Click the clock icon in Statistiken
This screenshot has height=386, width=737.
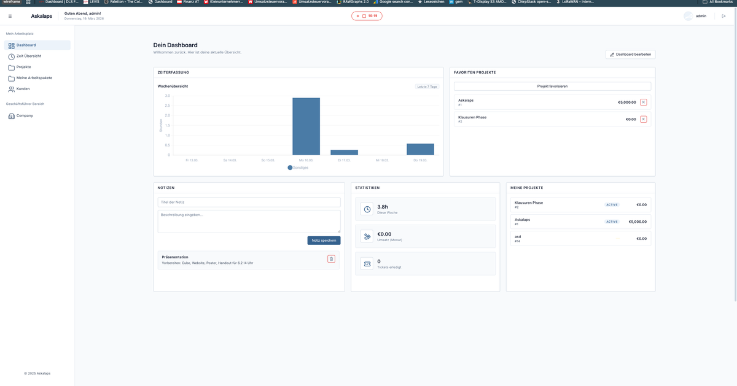[x=367, y=209]
